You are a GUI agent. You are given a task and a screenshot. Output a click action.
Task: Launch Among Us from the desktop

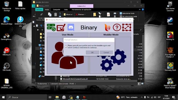[x=170, y=36]
